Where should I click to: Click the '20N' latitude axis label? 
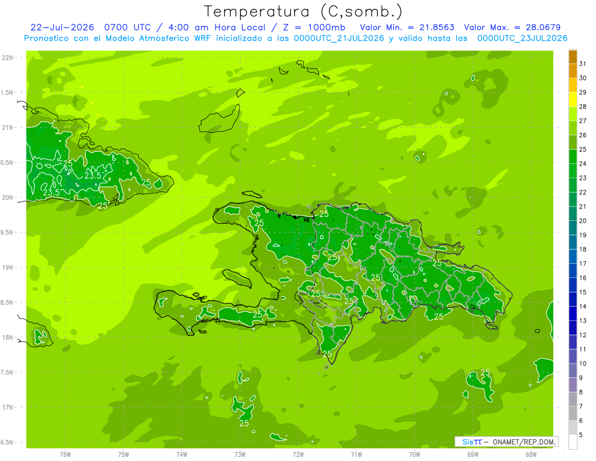click(7, 198)
